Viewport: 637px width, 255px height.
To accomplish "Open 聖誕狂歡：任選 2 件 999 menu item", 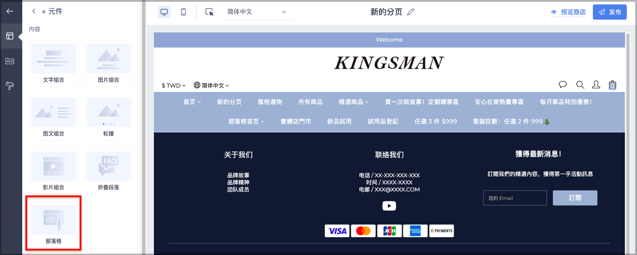I will [x=512, y=121].
